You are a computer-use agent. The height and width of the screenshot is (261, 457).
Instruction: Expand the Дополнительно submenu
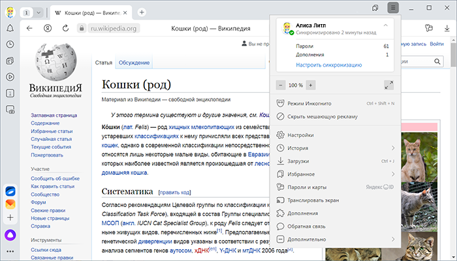(x=393, y=239)
